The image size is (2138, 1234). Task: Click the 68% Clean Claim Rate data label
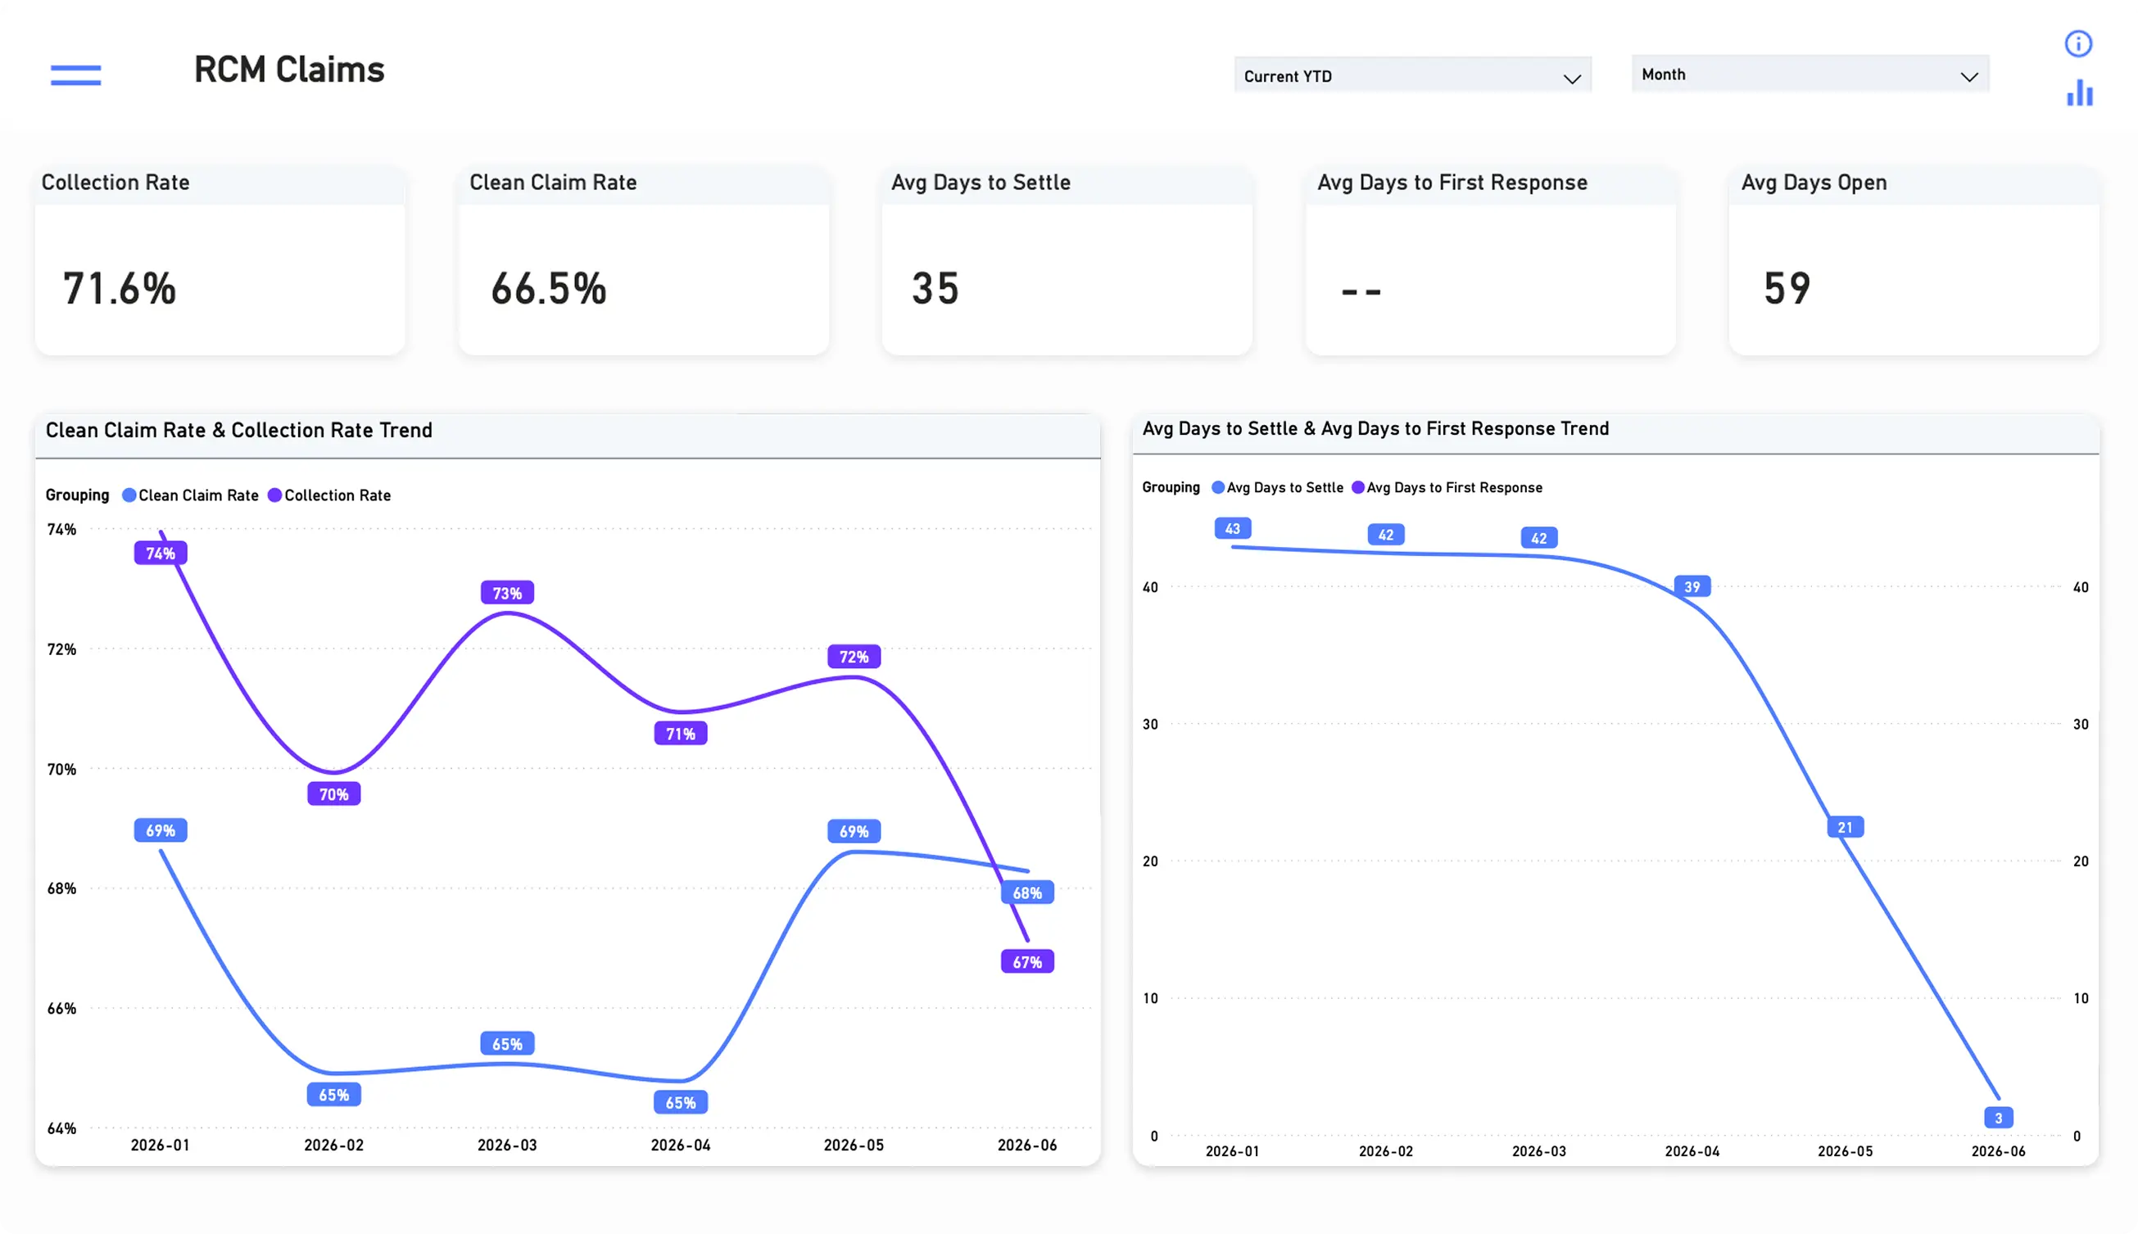1027,893
